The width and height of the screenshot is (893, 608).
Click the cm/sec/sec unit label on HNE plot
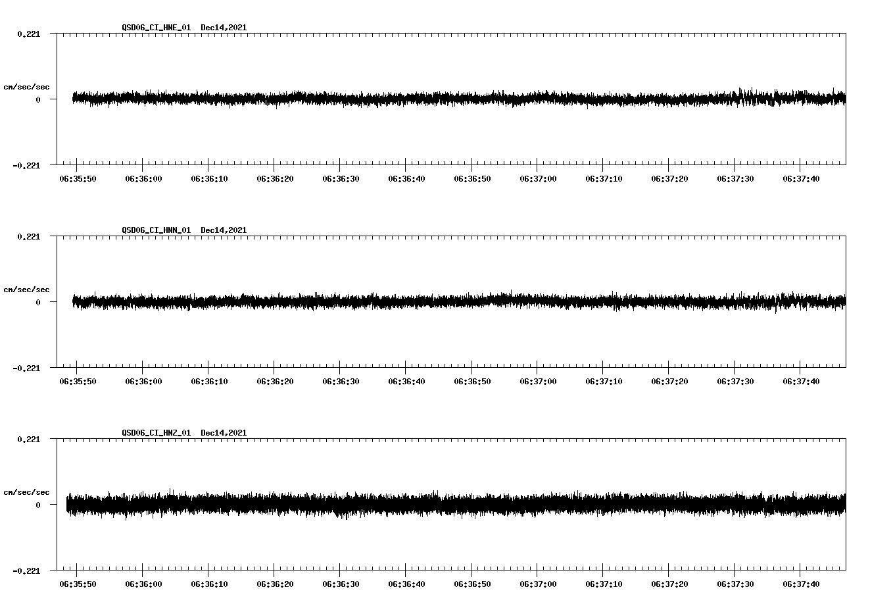click(26, 87)
